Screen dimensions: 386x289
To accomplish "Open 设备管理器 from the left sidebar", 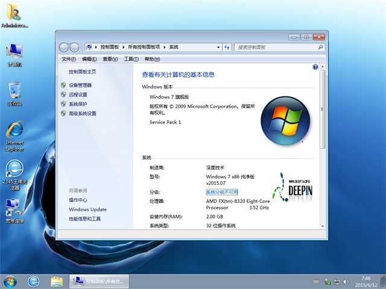I will pyautogui.click(x=80, y=85).
